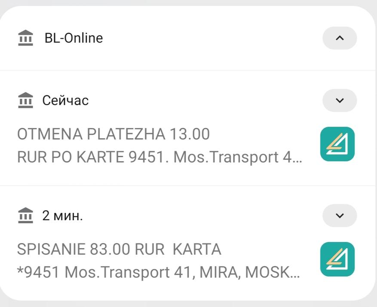Expand the OTMENA PLATEZHA notification
The height and width of the screenshot is (307, 377).
tap(339, 100)
